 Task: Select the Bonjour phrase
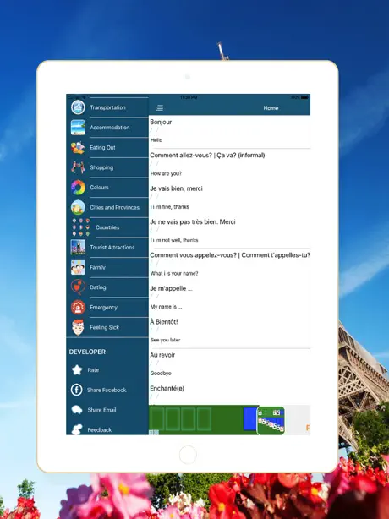pos(161,122)
